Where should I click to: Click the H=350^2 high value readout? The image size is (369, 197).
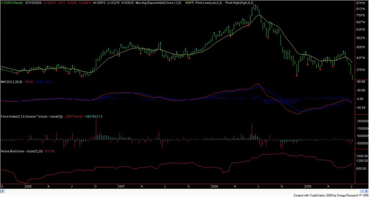pyautogui.click(x=113, y=3)
